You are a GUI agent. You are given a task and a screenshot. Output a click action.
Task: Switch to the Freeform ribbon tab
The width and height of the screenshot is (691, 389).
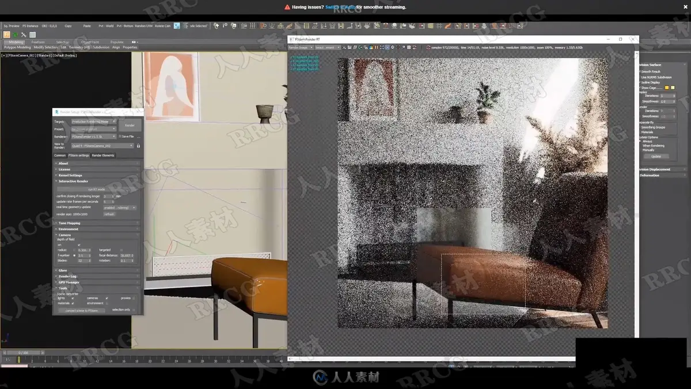(38, 42)
